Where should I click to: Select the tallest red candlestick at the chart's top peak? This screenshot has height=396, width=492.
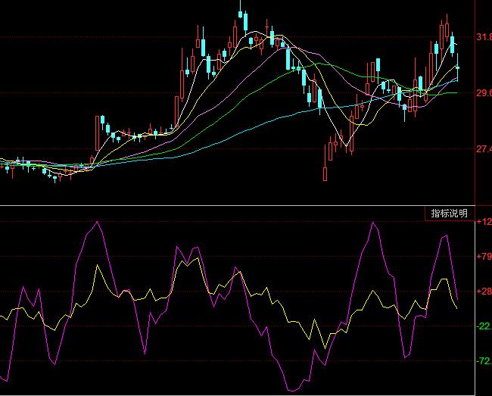241,19
